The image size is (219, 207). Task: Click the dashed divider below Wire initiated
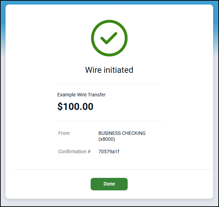click(109, 84)
